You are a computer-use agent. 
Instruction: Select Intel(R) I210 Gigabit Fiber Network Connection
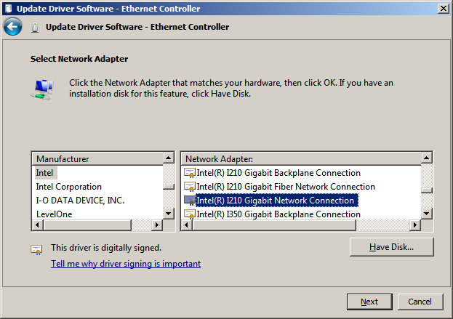click(x=286, y=187)
